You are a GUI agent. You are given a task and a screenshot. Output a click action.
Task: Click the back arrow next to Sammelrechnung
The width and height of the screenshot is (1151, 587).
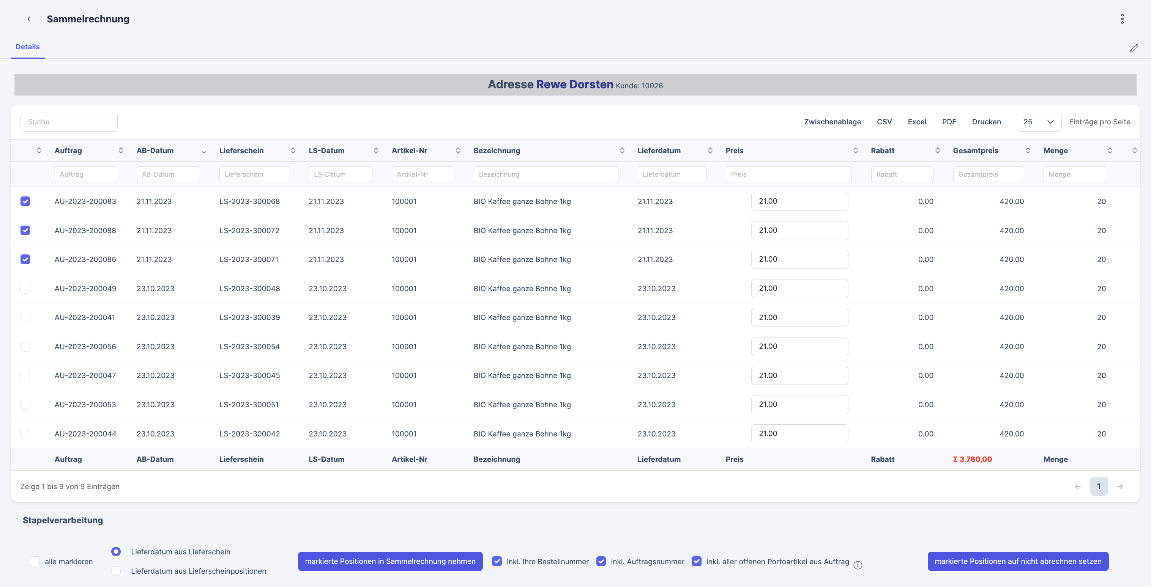coord(28,19)
